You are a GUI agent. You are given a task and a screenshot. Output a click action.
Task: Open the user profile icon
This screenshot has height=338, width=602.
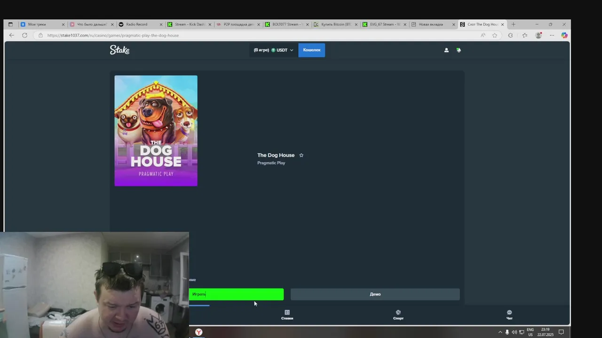coord(446,50)
